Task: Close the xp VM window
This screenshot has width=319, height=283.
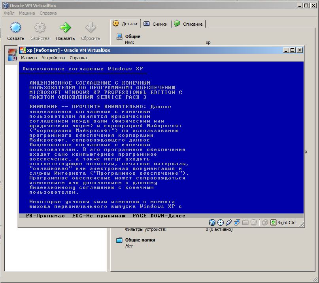Action: 300,50
